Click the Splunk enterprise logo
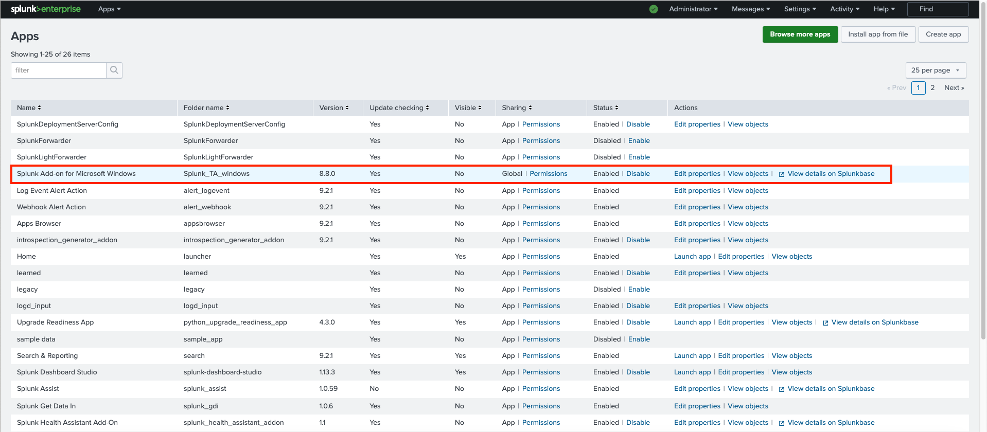987x432 pixels. pos(46,9)
